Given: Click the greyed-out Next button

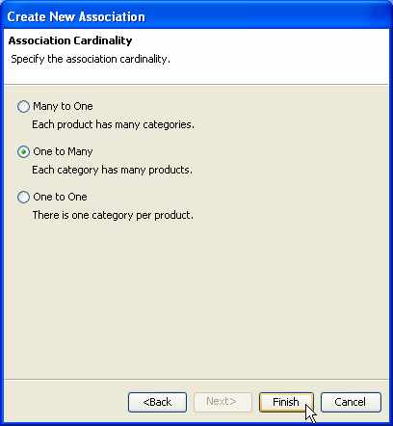Looking at the screenshot, I should (x=223, y=402).
